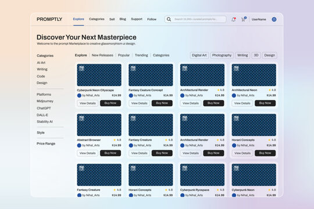Select Stability AI platform filter

click(45, 121)
